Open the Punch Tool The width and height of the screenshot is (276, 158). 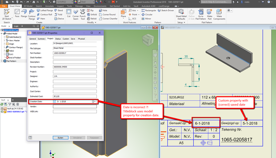[x=83, y=14]
